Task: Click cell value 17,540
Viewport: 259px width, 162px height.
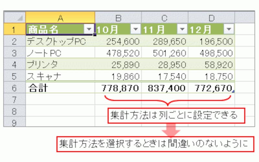Action: pos(165,76)
